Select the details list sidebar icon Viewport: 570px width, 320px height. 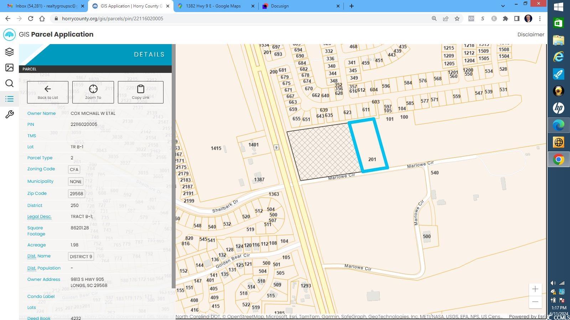pyautogui.click(x=9, y=99)
